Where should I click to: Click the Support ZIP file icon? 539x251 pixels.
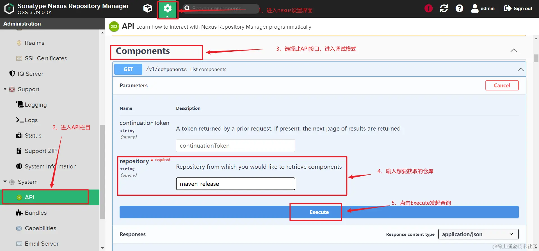(19, 151)
